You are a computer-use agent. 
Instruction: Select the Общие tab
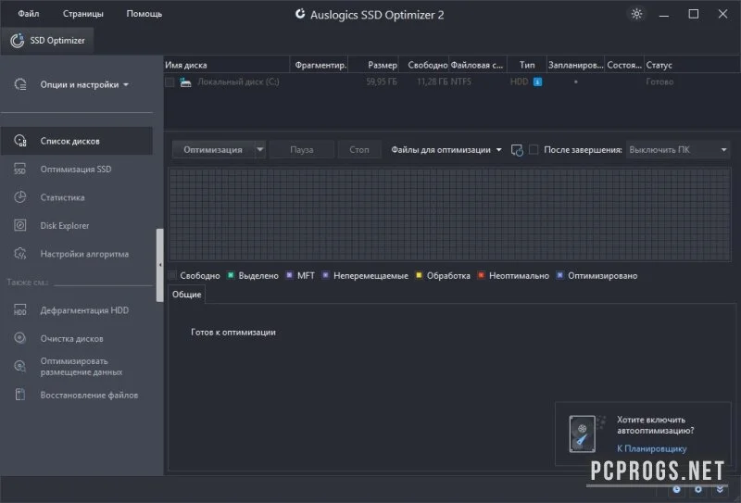pos(187,295)
